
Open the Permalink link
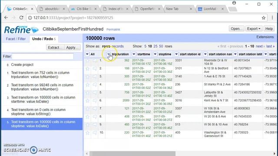click(x=113, y=29)
